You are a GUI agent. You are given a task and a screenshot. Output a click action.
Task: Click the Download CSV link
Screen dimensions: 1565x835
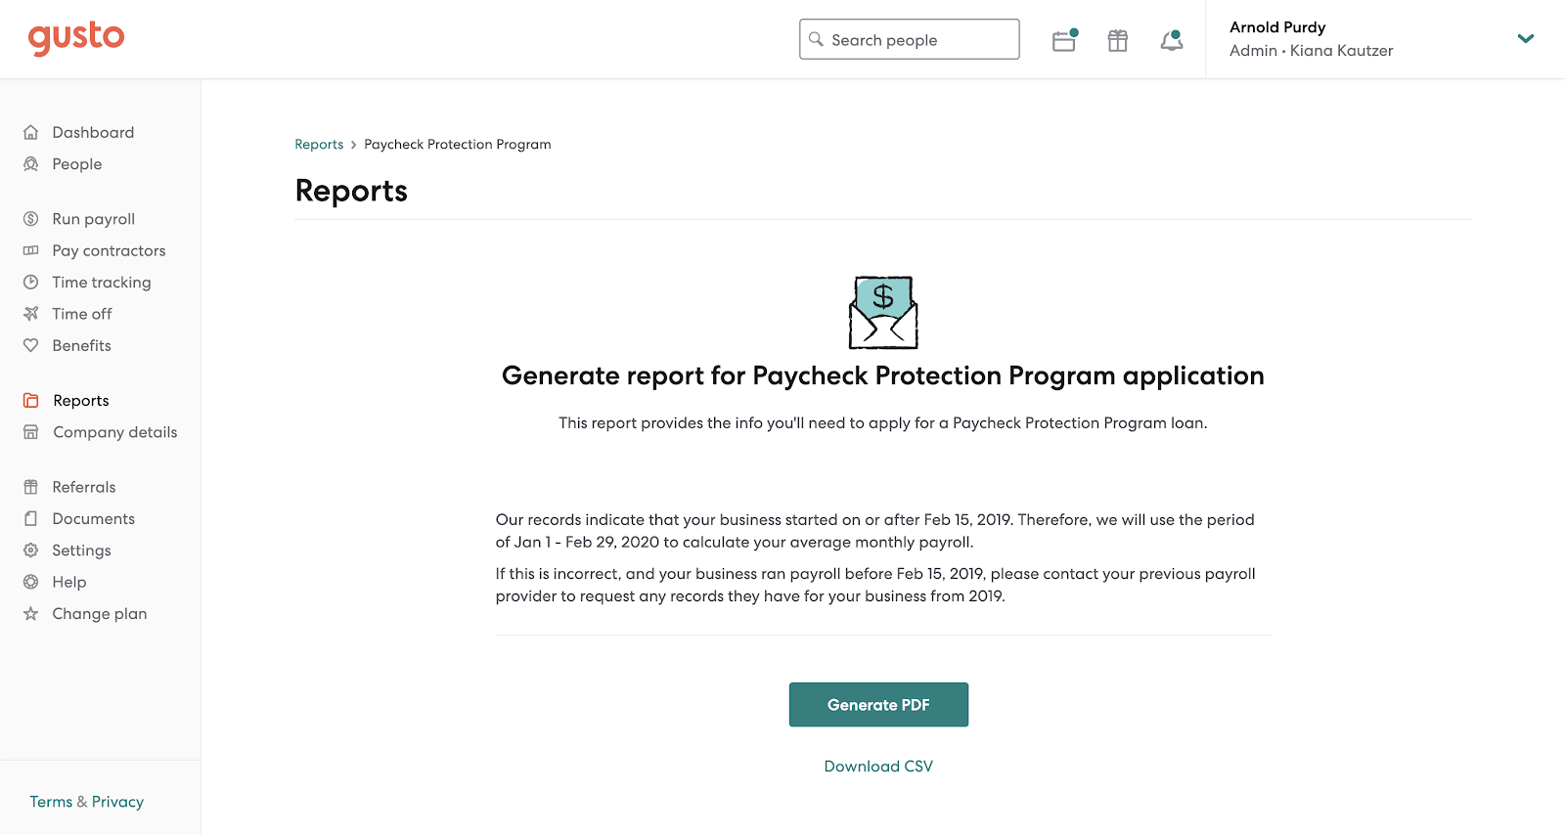878,767
